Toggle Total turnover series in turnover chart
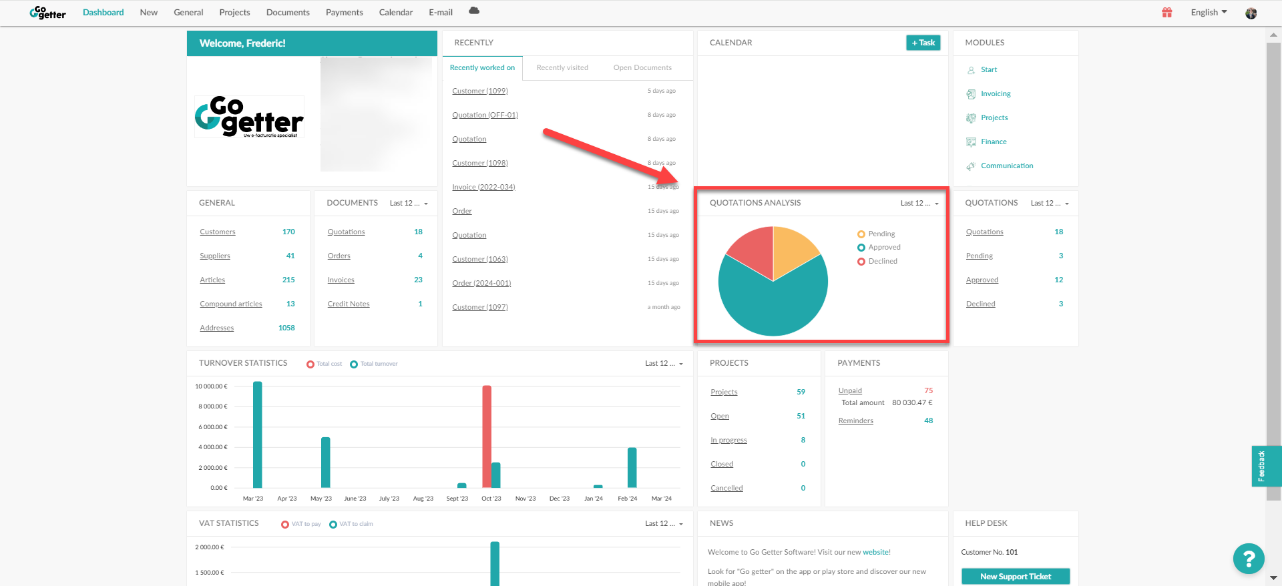The image size is (1282, 586). pos(374,364)
